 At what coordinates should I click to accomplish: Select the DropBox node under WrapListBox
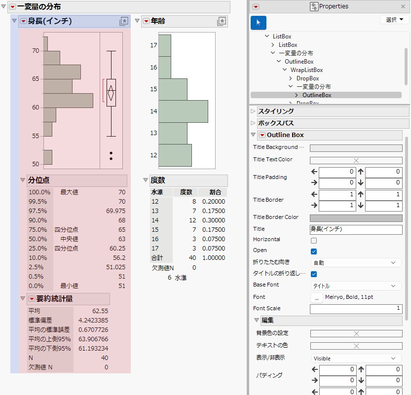(x=308, y=78)
